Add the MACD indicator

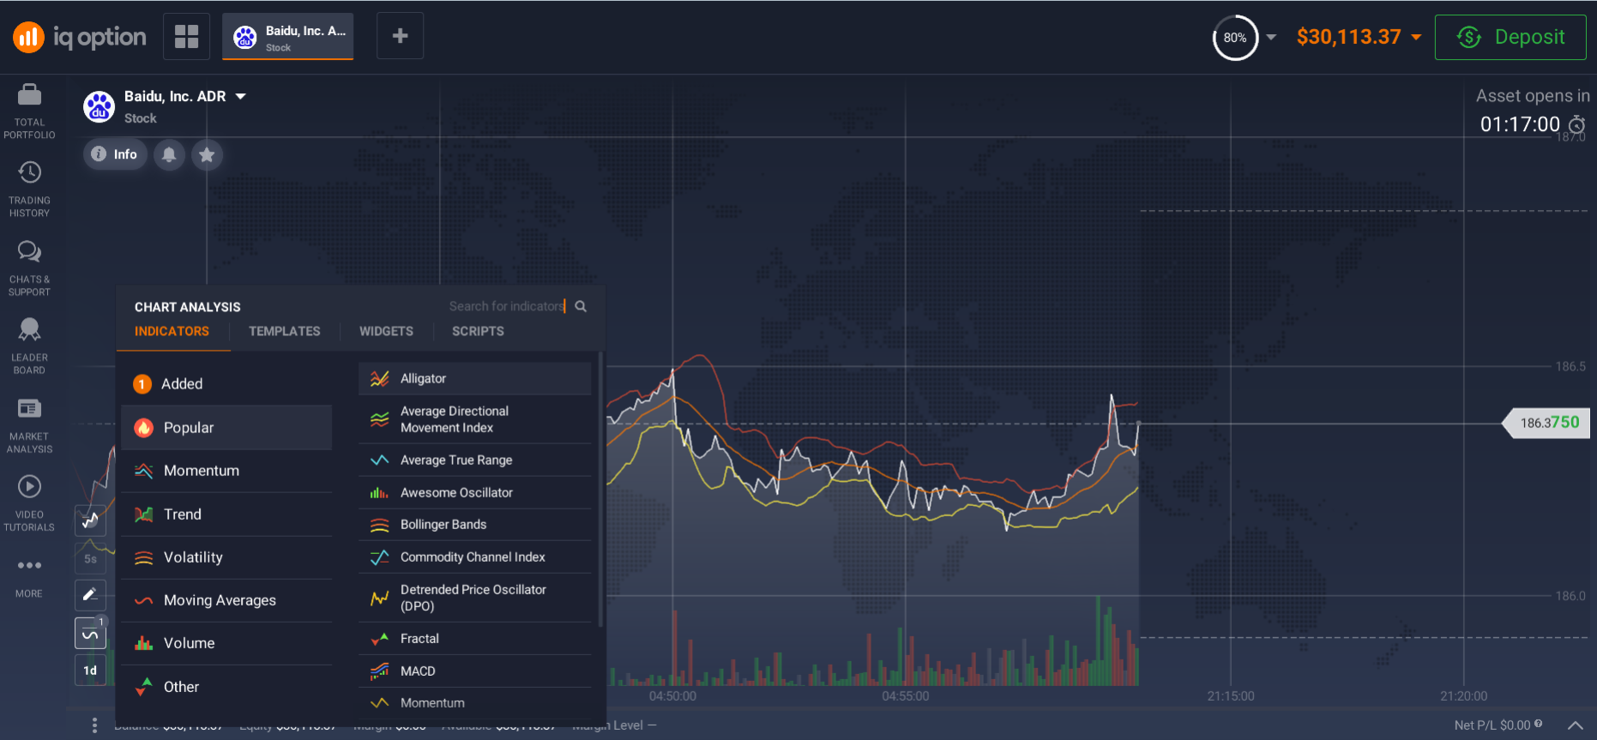(475, 671)
